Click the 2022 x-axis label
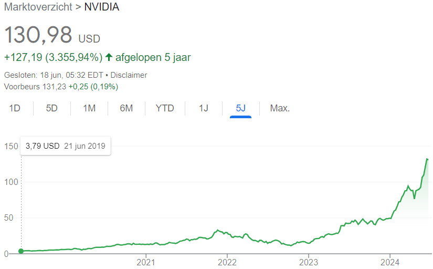433x269 pixels. click(227, 262)
